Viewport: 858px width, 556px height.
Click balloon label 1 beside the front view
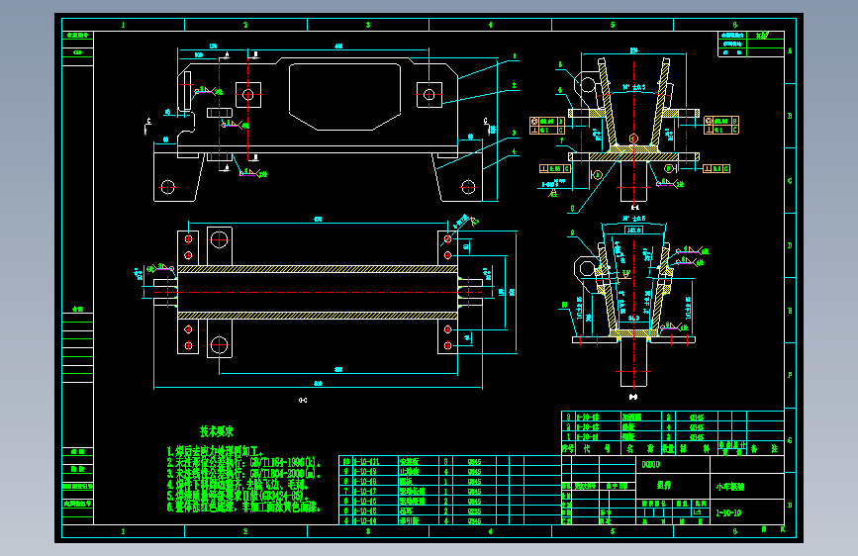point(515,55)
